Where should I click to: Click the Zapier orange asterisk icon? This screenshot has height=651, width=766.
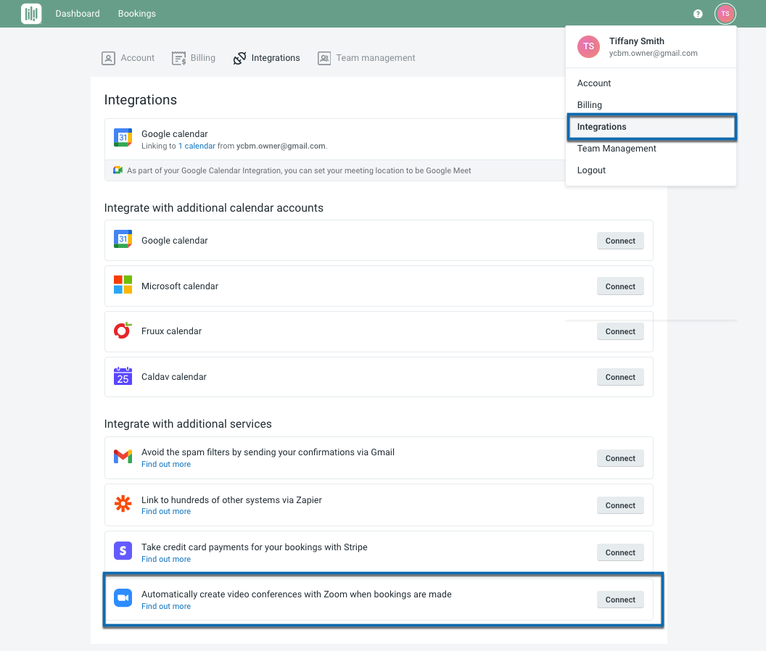click(123, 504)
